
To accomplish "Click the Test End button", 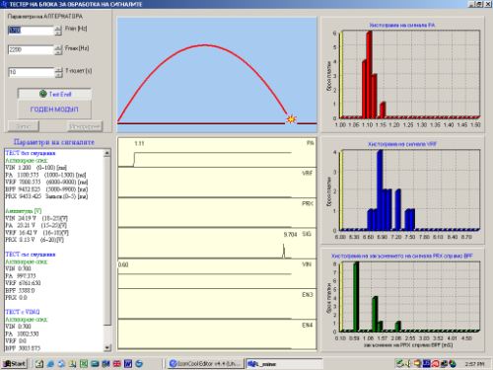I will point(54,94).
